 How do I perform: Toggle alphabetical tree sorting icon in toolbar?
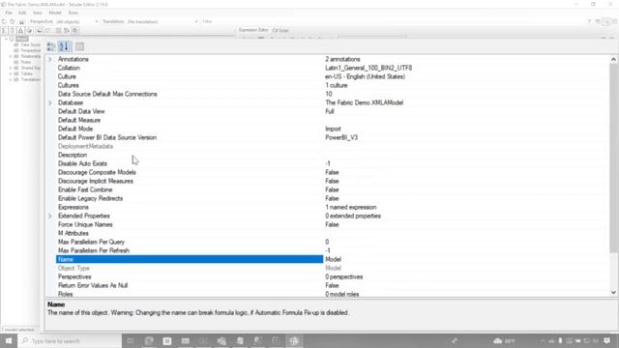pos(67,30)
